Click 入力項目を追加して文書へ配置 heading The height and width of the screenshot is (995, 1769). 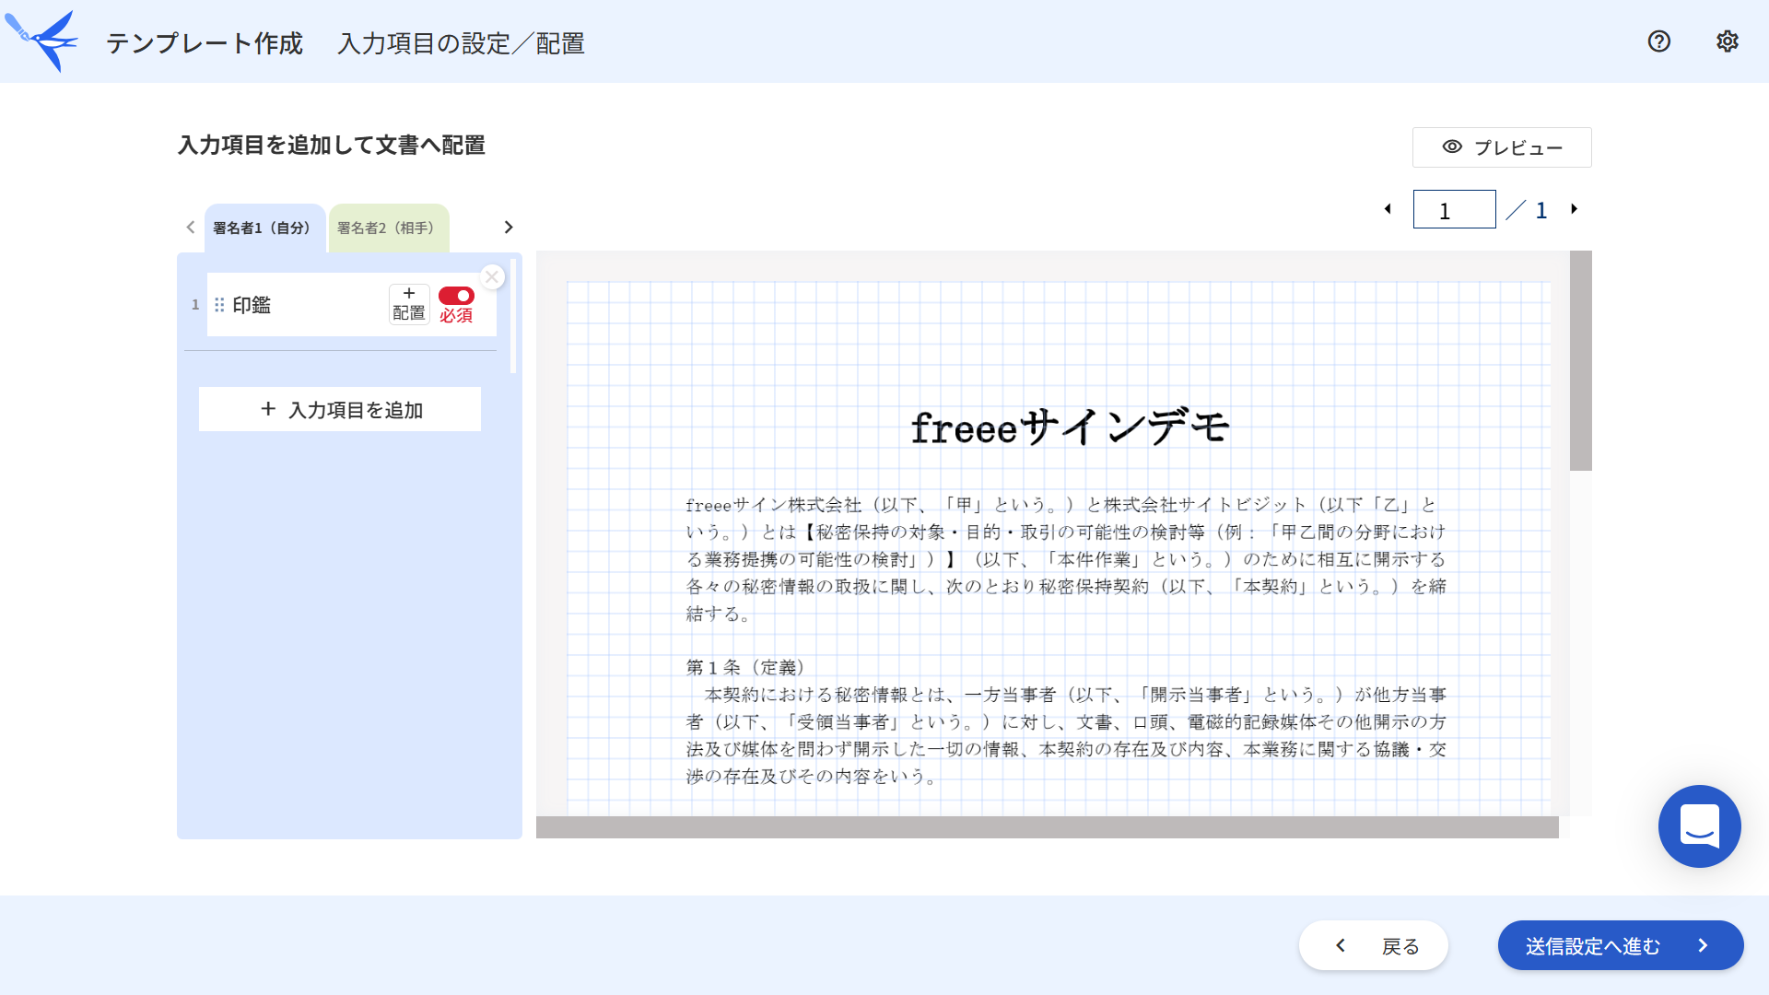pyautogui.click(x=332, y=146)
